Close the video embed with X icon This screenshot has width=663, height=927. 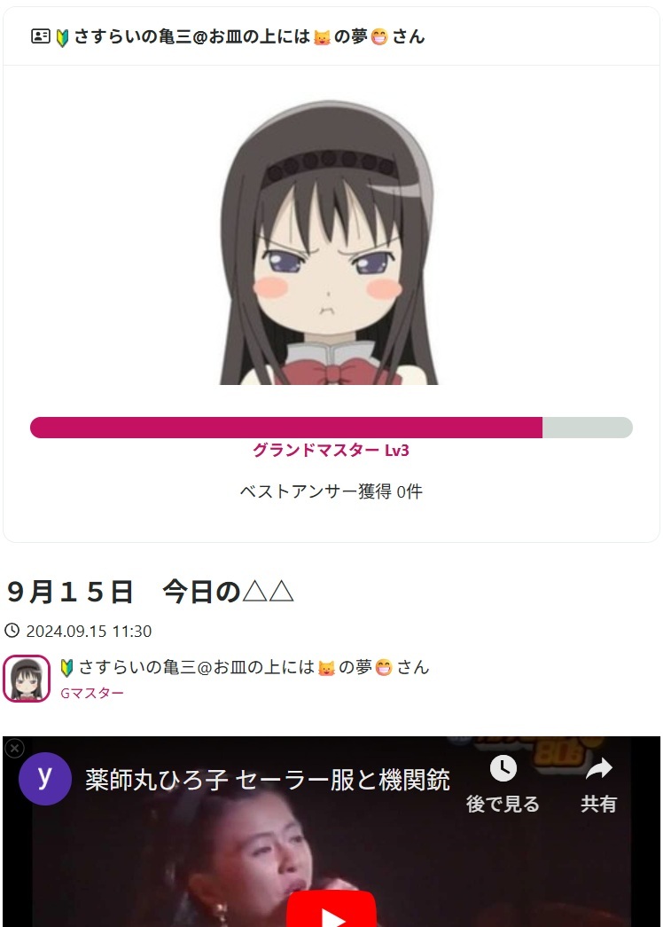tap(15, 749)
